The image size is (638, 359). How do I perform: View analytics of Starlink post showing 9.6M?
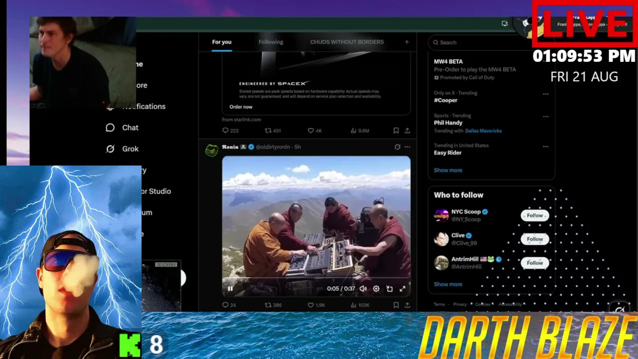pos(359,131)
